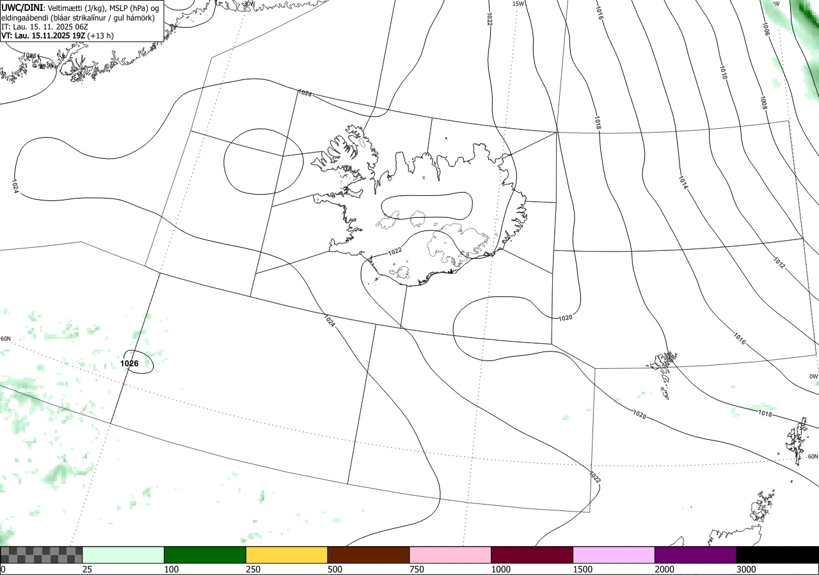Image resolution: width=819 pixels, height=575 pixels.
Task: Click the "15W" longitude label
Action: pos(518,4)
